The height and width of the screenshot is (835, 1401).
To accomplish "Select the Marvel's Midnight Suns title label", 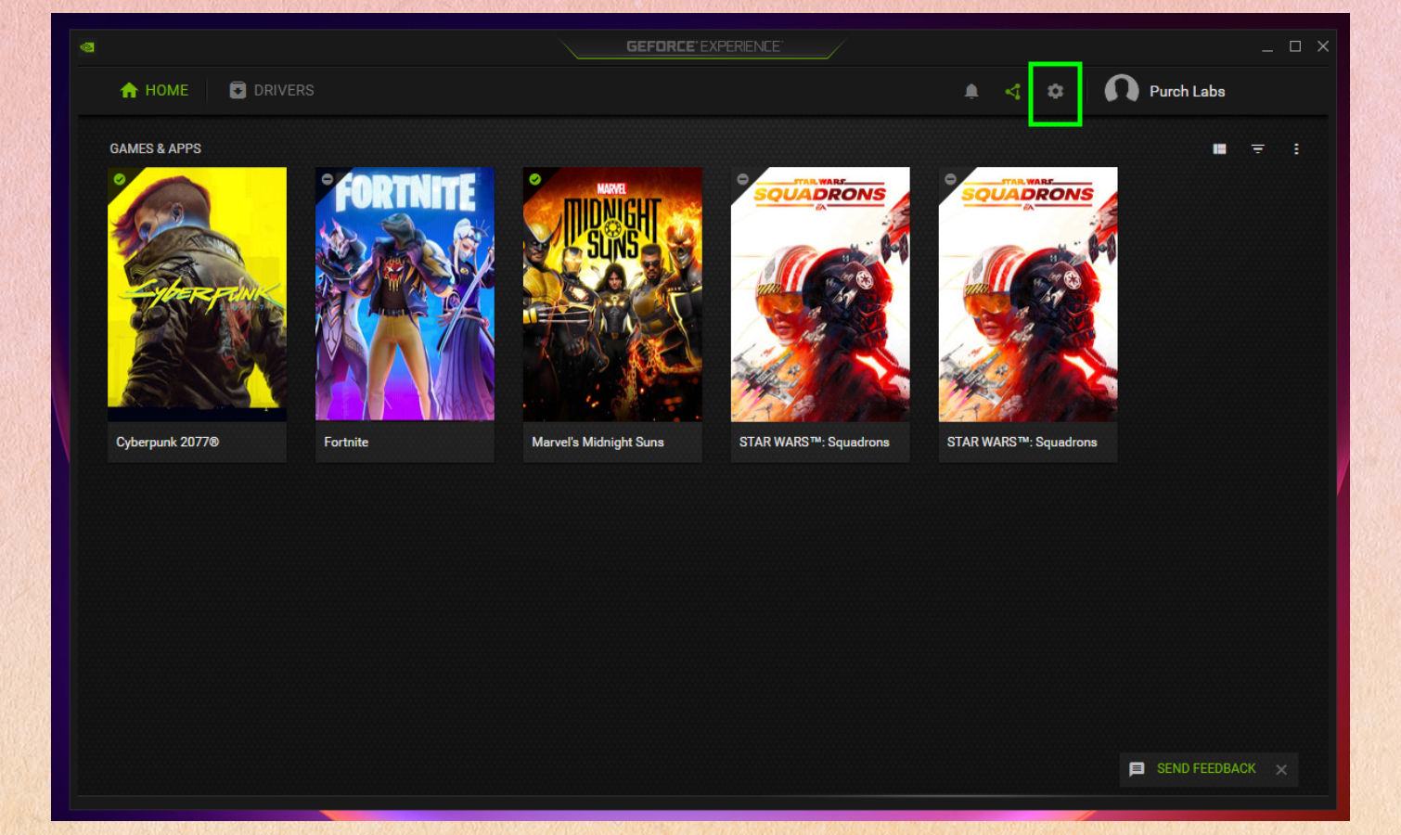I will pyautogui.click(x=598, y=443).
